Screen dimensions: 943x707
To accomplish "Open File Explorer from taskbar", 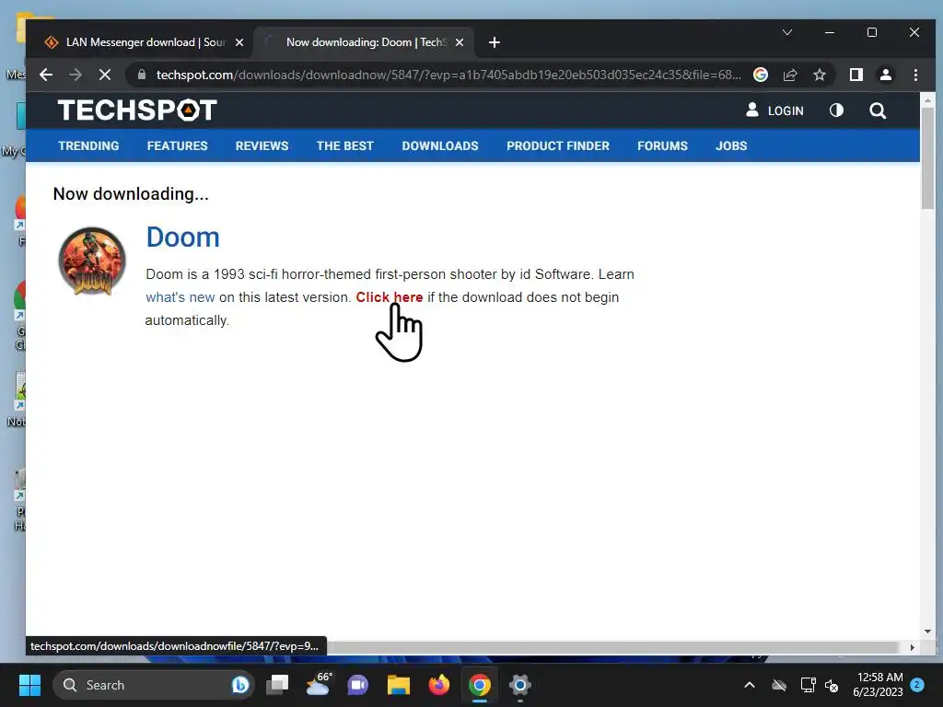I will tap(398, 685).
